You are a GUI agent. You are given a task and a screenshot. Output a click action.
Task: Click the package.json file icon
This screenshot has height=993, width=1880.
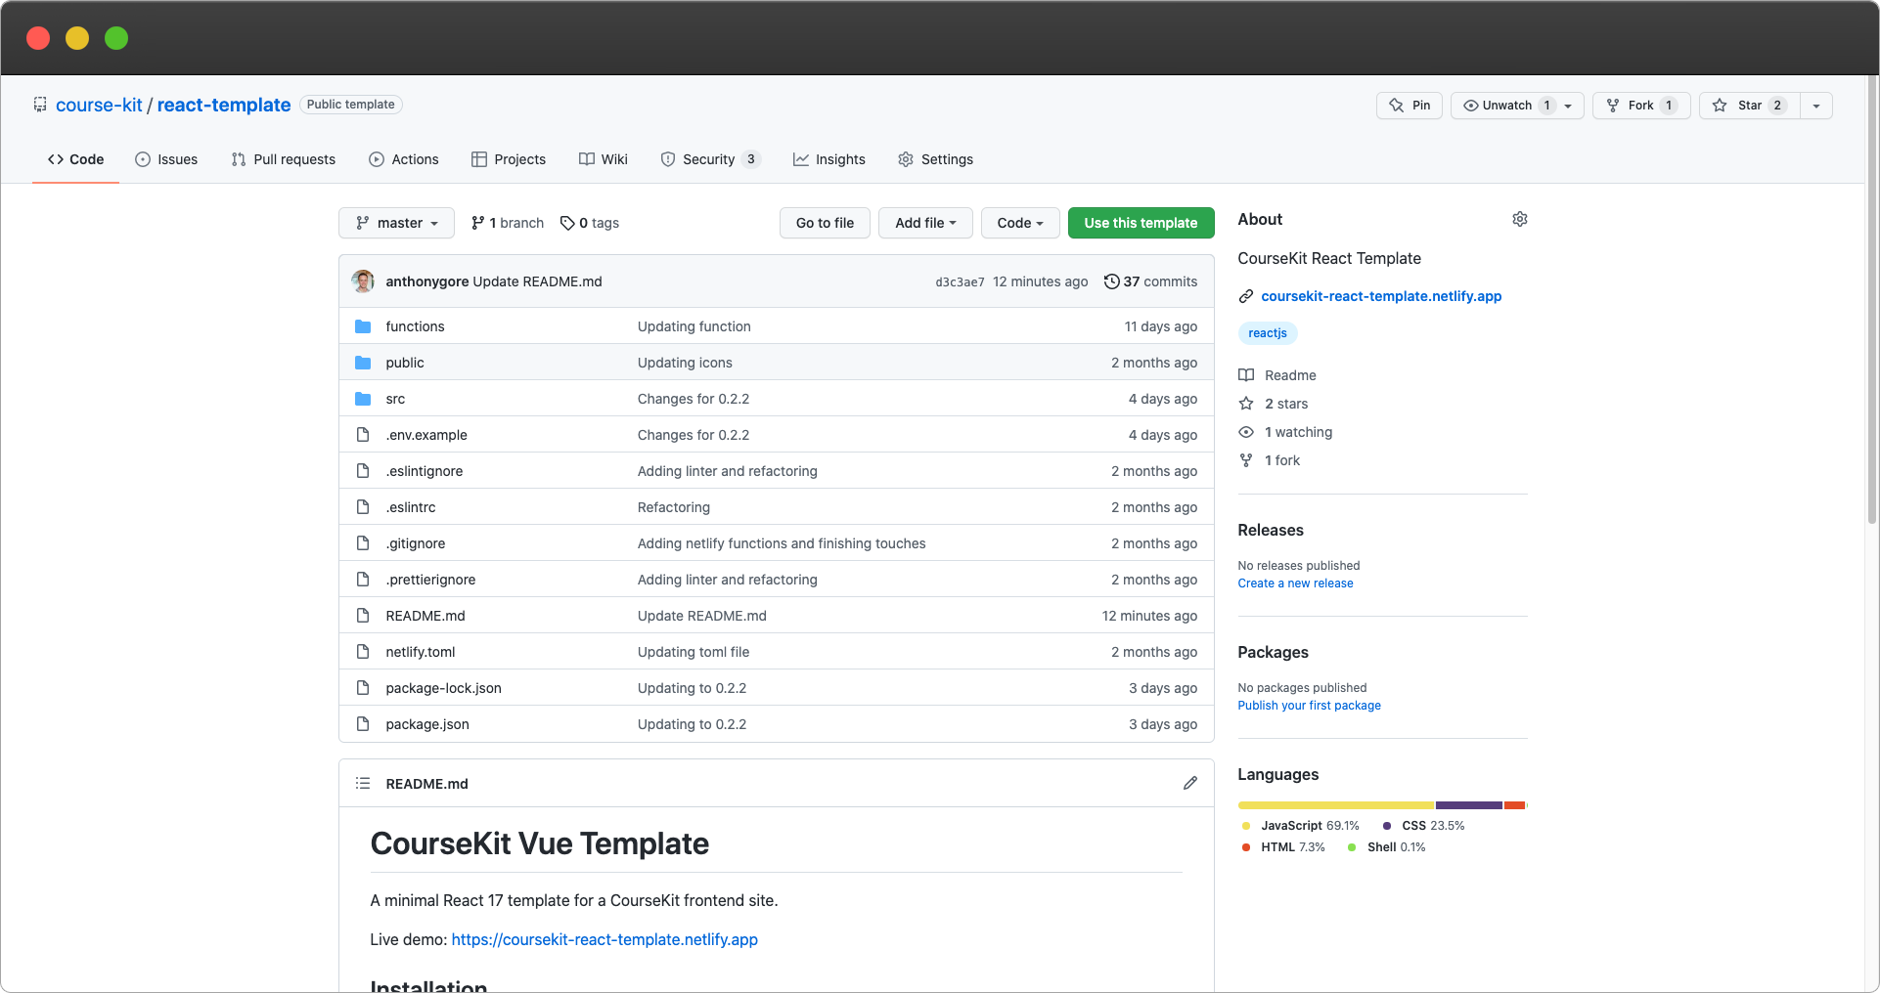pos(363,724)
